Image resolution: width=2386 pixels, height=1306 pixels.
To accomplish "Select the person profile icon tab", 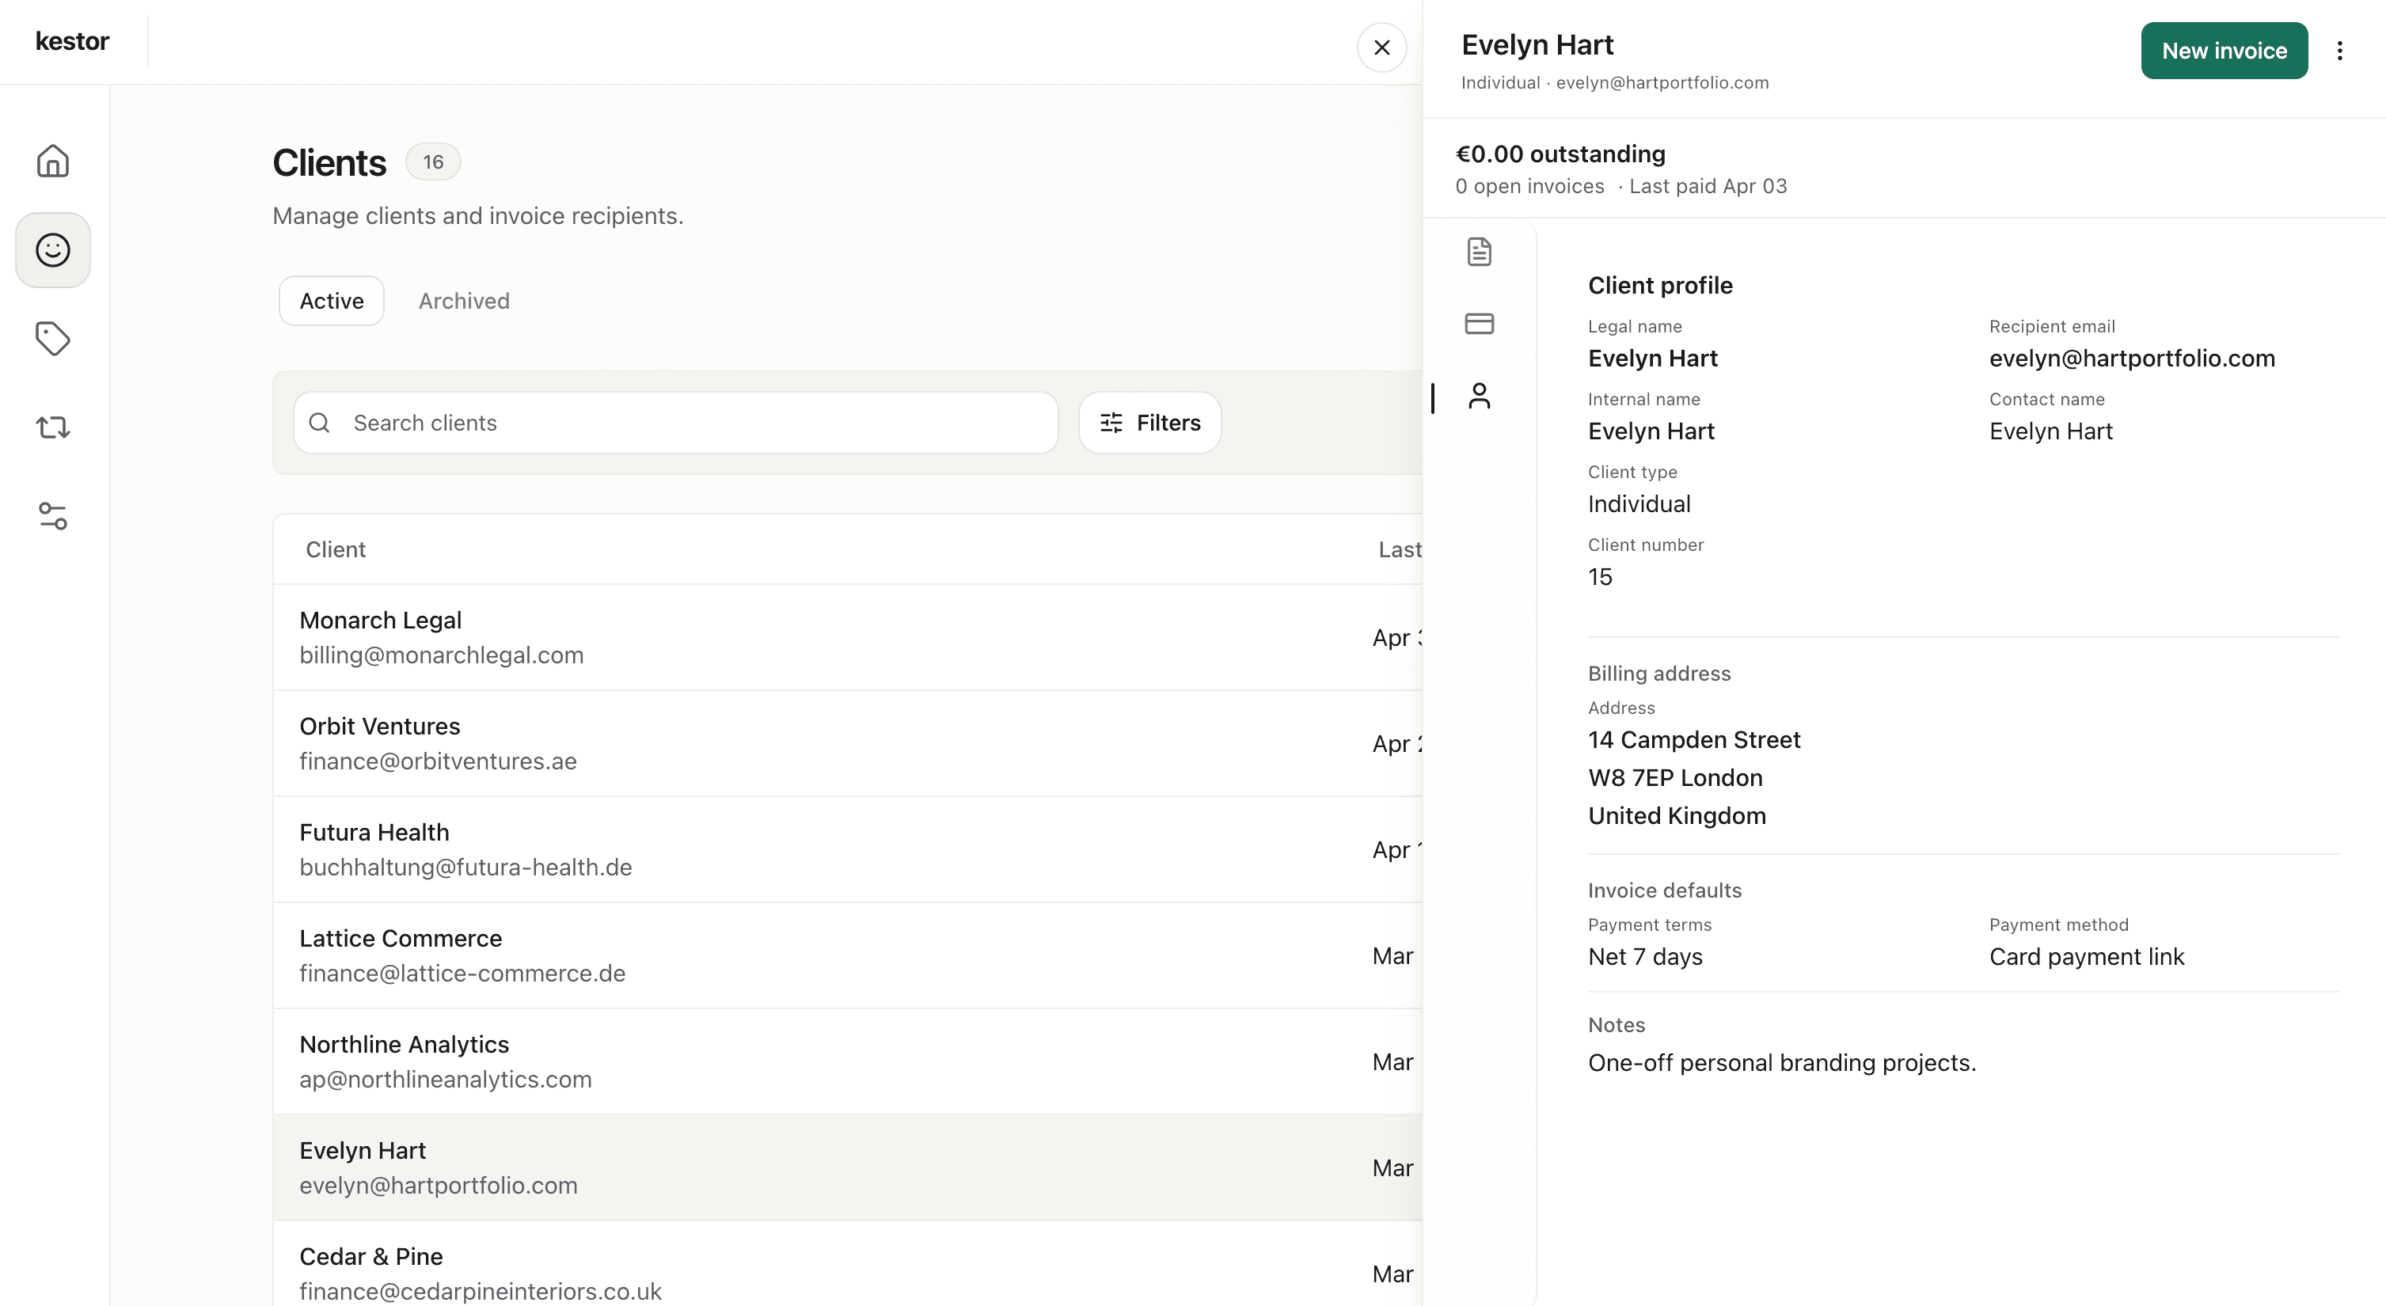I will [1480, 397].
